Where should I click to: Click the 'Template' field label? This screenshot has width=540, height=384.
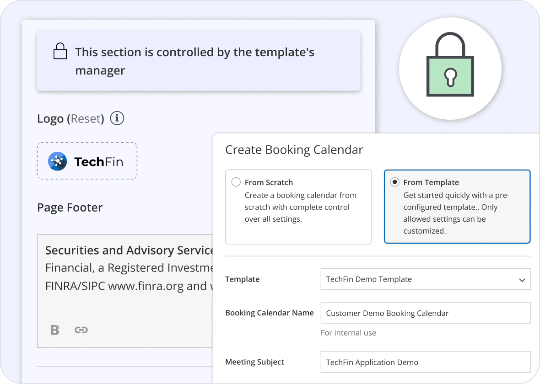click(243, 279)
